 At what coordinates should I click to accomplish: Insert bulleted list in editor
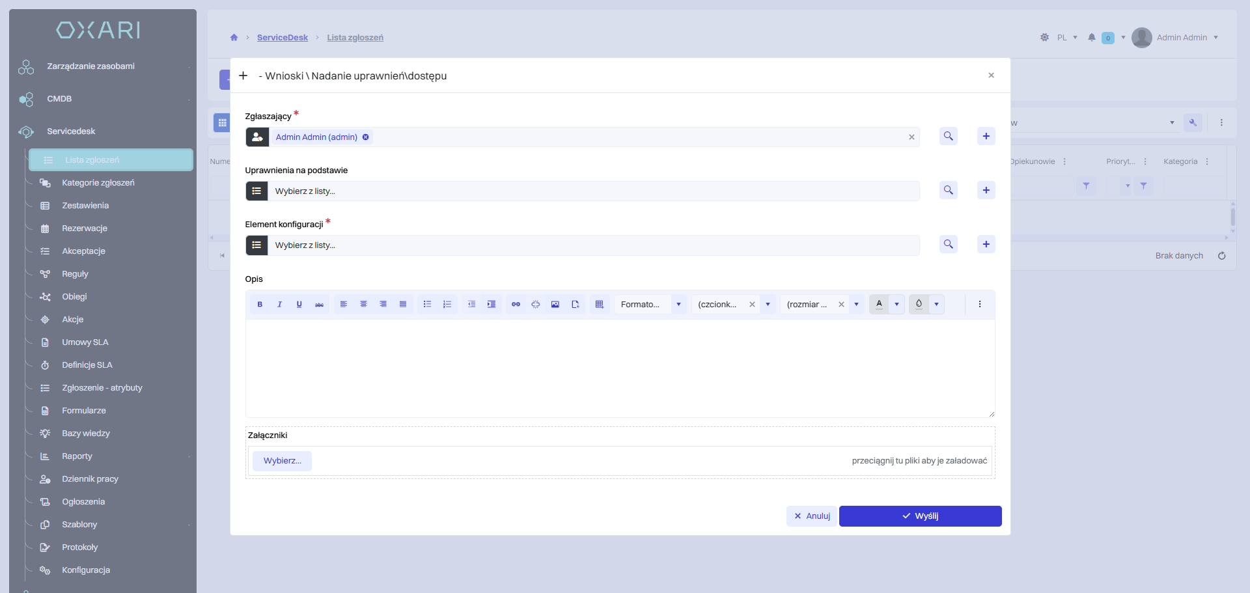tap(427, 305)
